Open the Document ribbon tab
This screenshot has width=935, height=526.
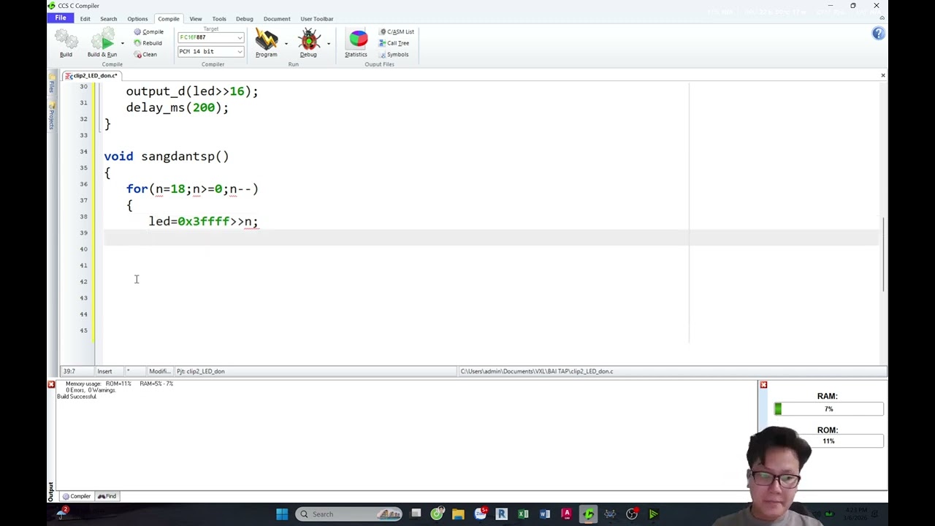tap(277, 19)
